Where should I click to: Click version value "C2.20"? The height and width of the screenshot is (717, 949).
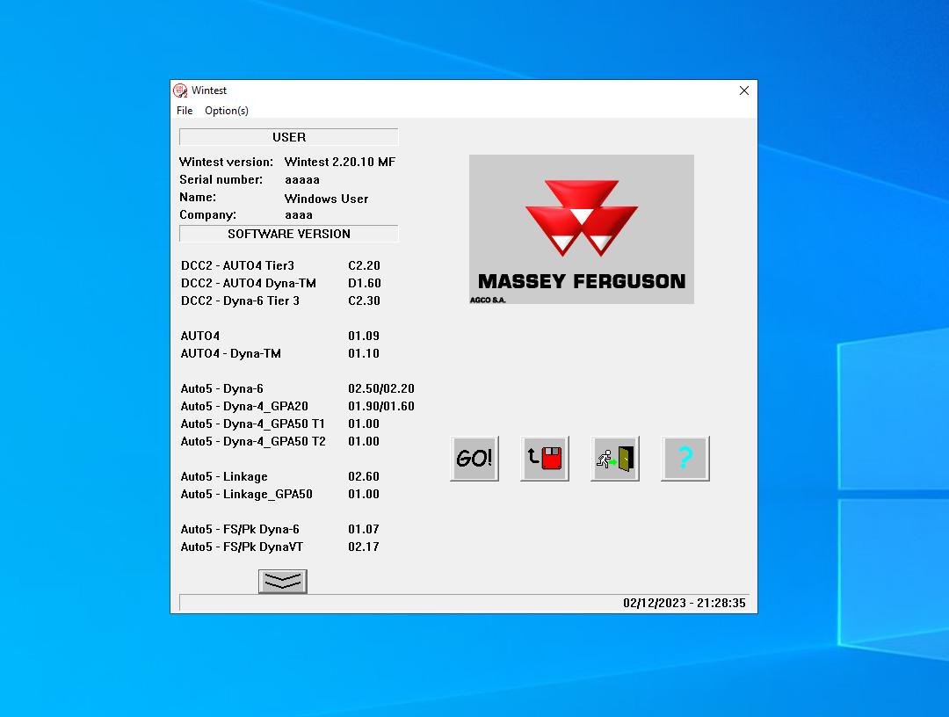click(x=364, y=265)
